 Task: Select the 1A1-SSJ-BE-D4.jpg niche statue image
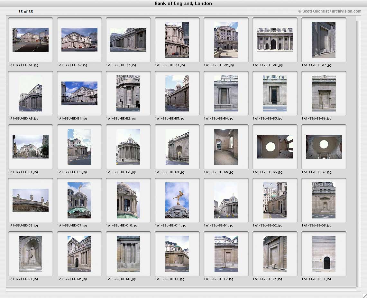coord(31,254)
